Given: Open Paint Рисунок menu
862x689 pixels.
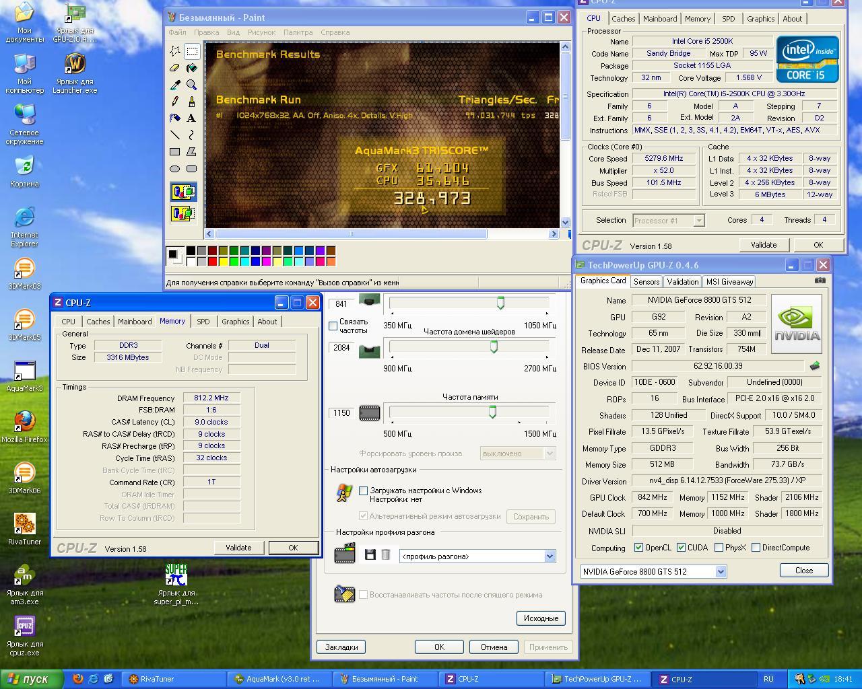Looking at the screenshot, I should click(x=261, y=32).
